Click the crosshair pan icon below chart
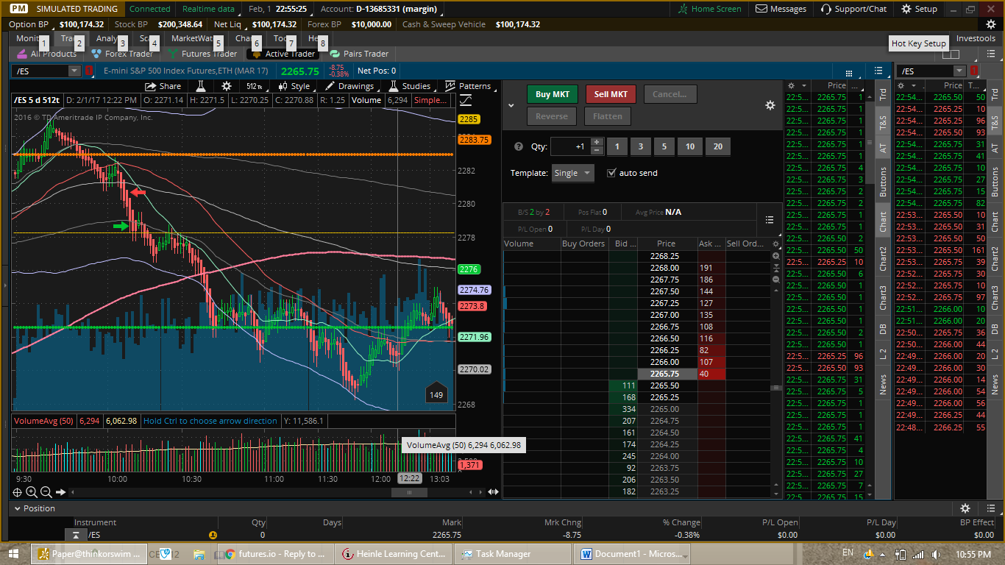The image size is (1005, 565). coord(17,492)
